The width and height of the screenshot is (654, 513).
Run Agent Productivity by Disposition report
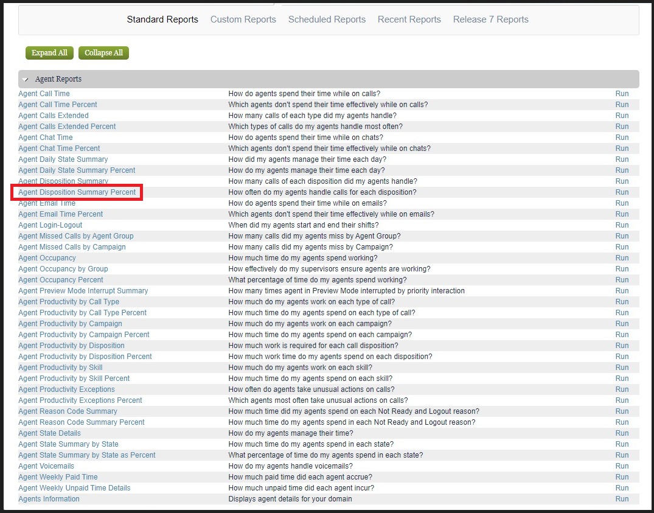point(622,345)
